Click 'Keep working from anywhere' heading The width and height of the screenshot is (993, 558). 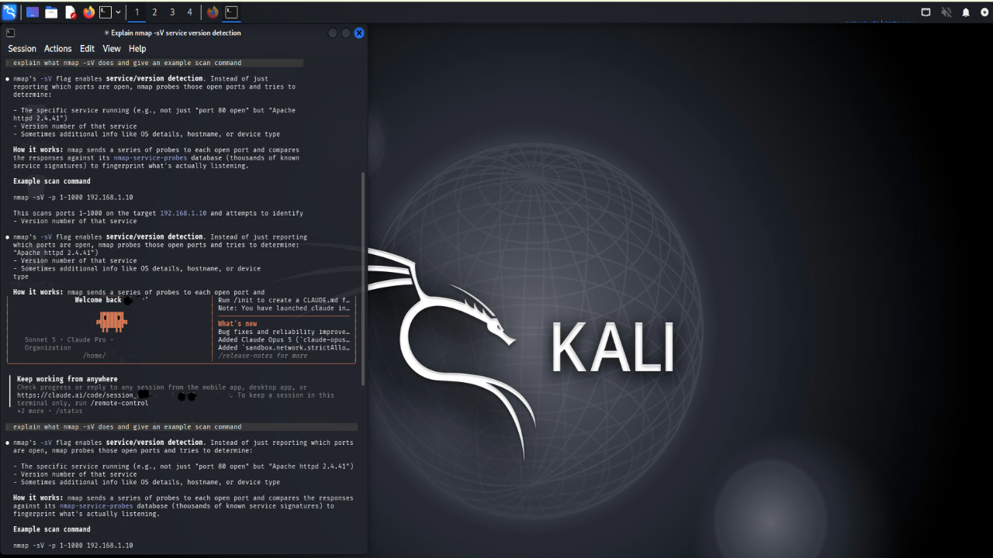tap(67, 379)
